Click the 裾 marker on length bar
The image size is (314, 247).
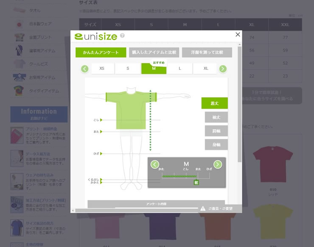pyautogui.click(x=196, y=182)
